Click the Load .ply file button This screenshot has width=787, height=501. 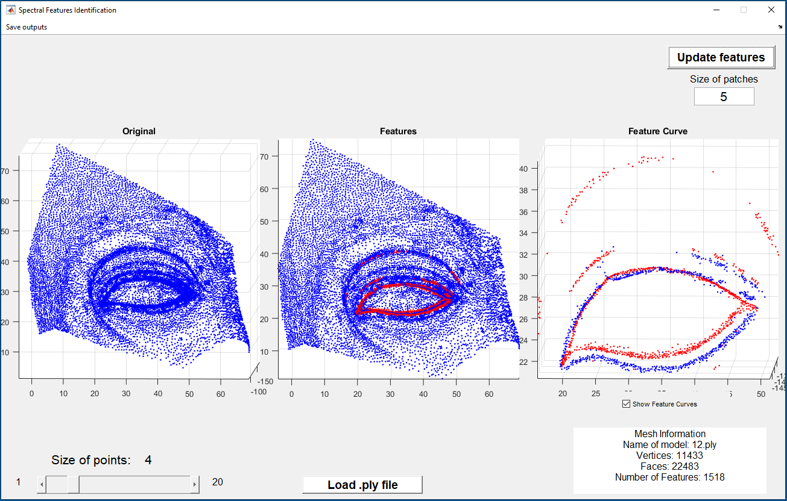(x=362, y=485)
